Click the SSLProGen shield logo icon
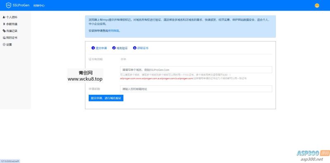 click(8, 5)
